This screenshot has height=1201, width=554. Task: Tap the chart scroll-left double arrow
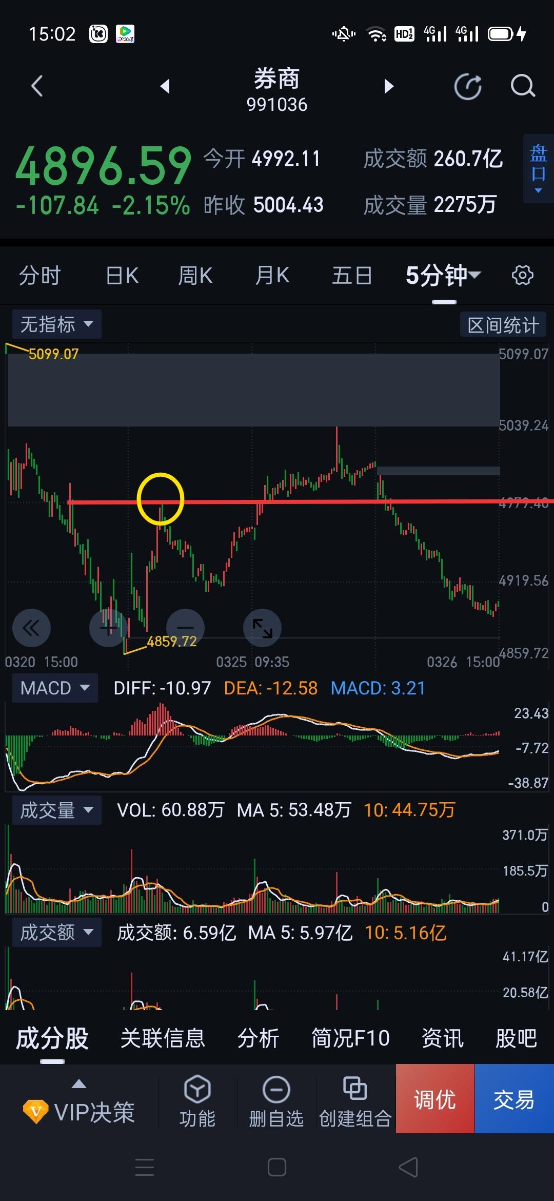tap(31, 628)
